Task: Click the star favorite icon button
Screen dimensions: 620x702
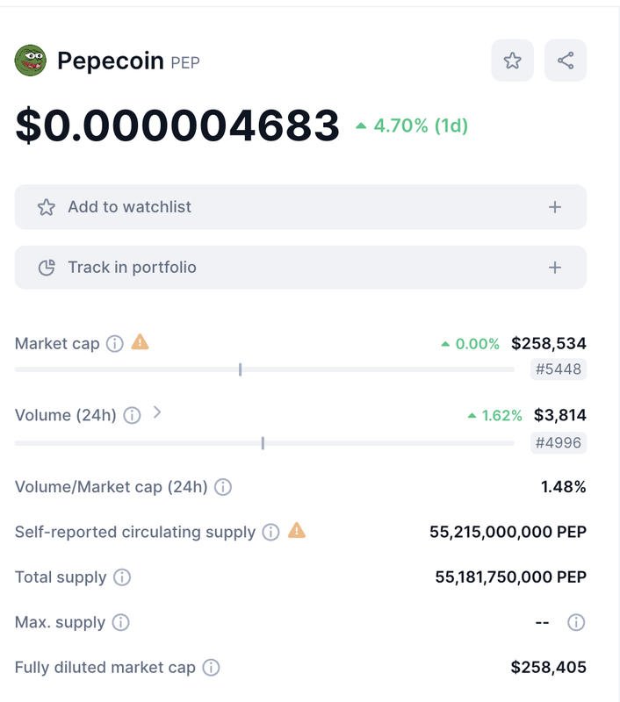Action: pyautogui.click(x=512, y=61)
